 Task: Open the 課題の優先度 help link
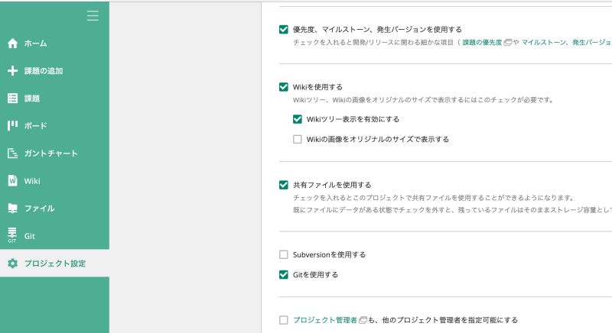click(482, 43)
